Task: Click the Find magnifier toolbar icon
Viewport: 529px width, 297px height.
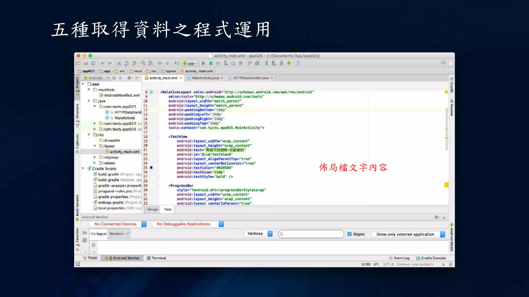Action: tap(143, 63)
